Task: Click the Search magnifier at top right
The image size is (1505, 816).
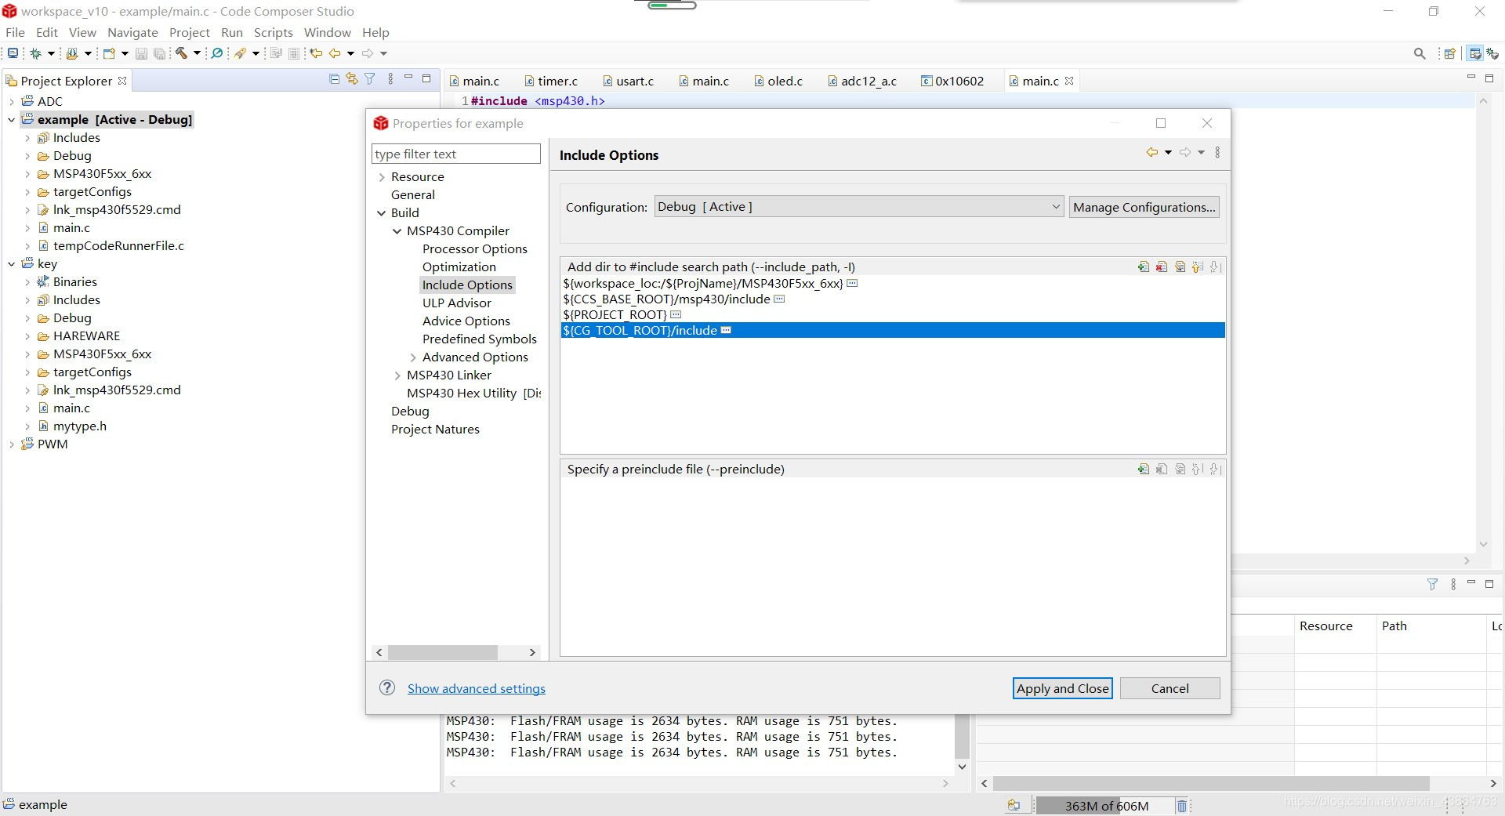Action: (1420, 53)
